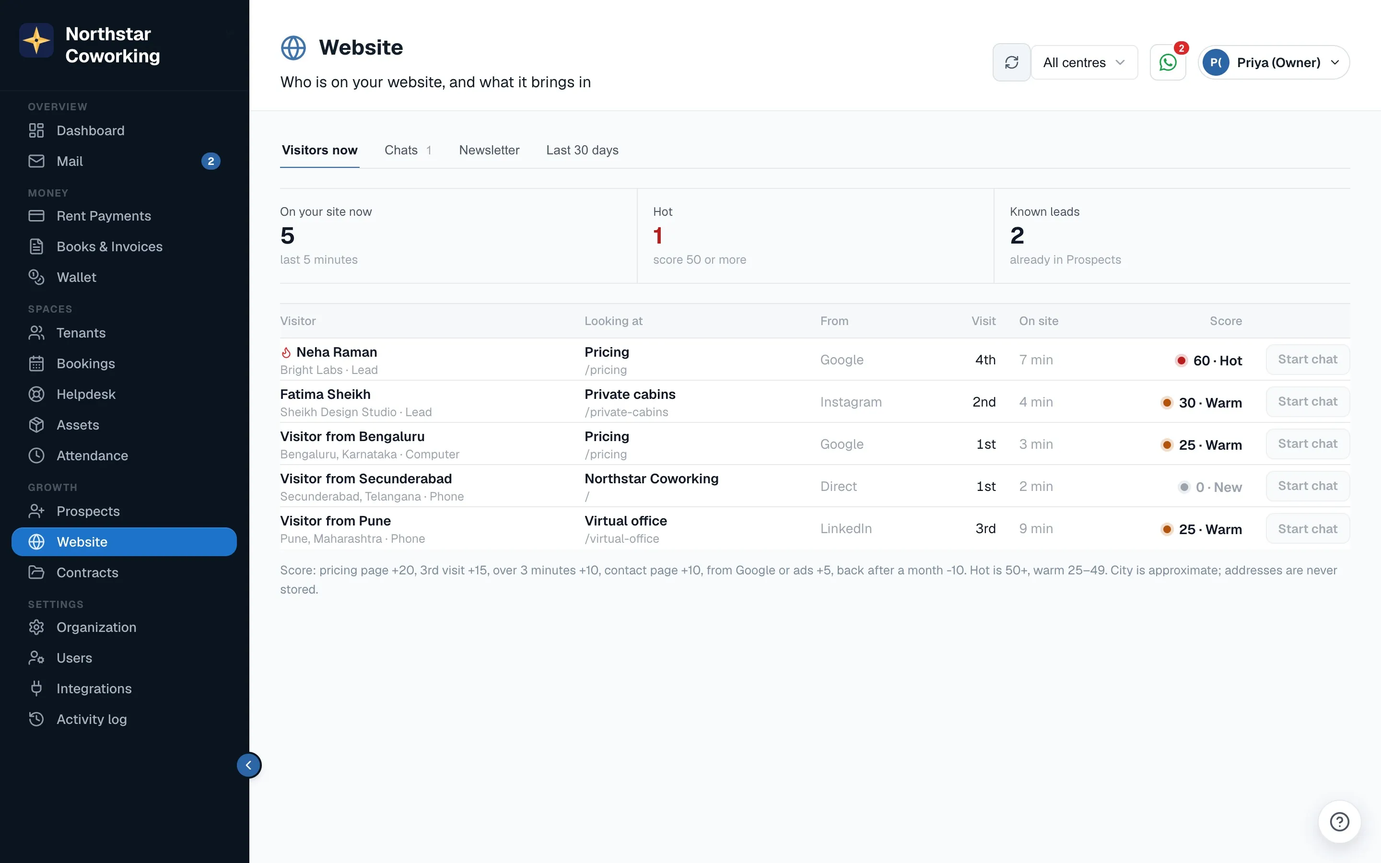Click the Neha Raman visitor name
Viewport: 1381px width, 863px height.
click(x=337, y=352)
